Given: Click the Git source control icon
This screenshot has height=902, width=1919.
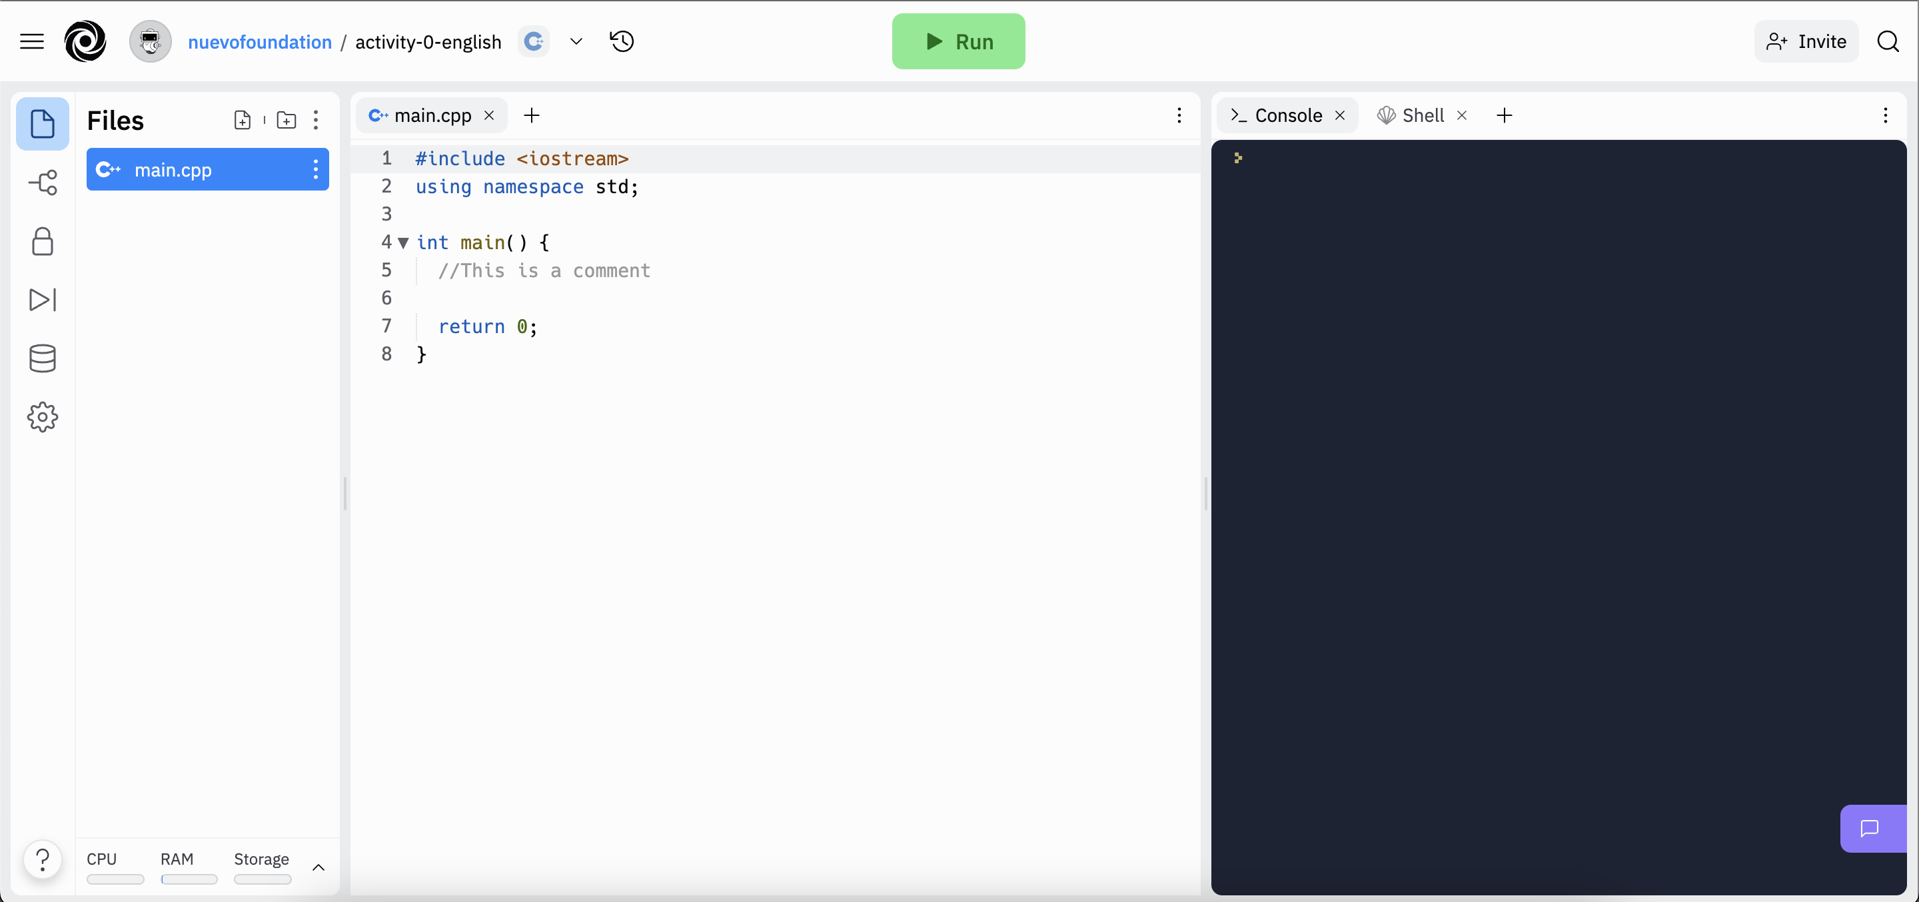Looking at the screenshot, I should point(41,183).
